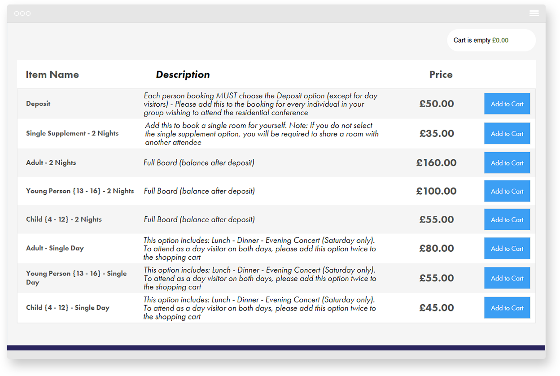Click the Description column header
This screenshot has height=376, width=560.
point(183,74)
